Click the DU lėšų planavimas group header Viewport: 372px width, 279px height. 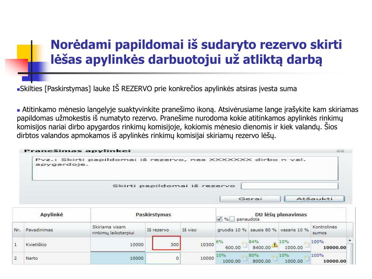[x=281, y=214]
